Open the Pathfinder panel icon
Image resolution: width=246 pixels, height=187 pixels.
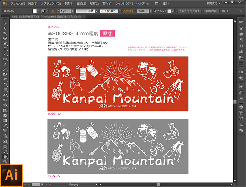tap(241, 131)
